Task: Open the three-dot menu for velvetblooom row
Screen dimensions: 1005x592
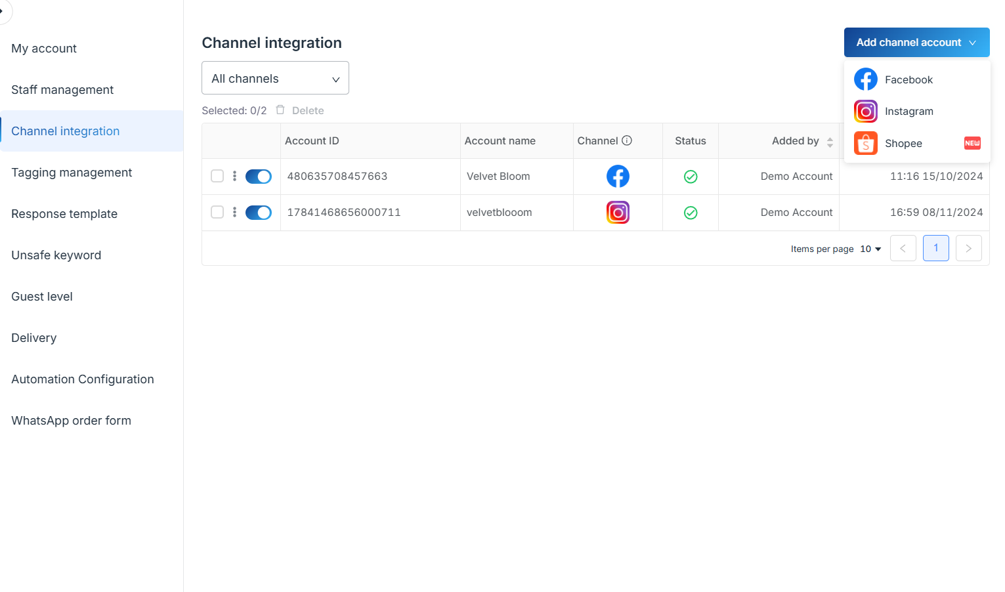Action: (x=234, y=213)
